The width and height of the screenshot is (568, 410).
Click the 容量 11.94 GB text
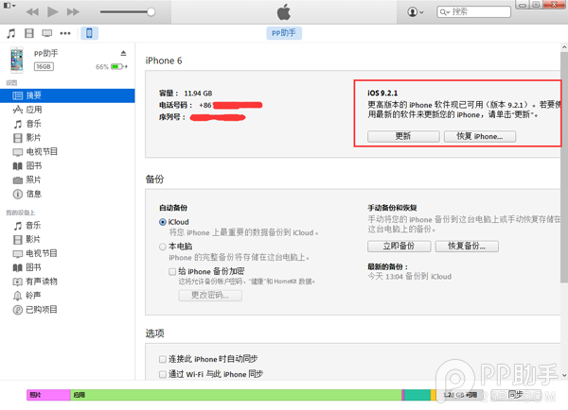[x=186, y=94]
